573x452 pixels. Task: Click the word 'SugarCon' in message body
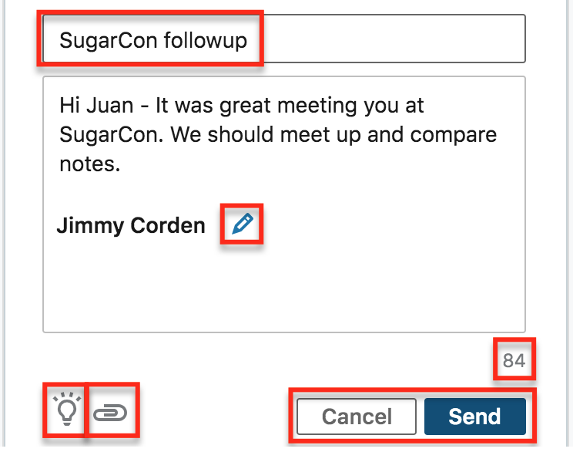tap(109, 135)
